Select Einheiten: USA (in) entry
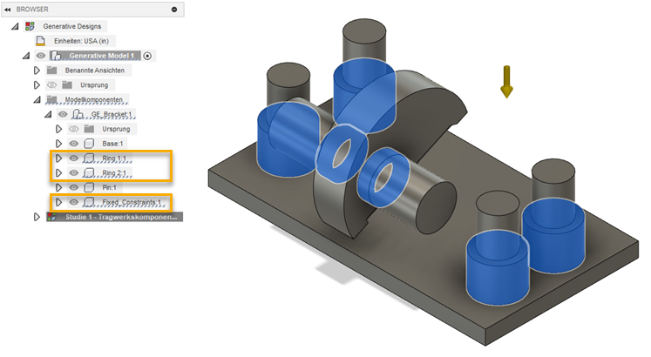This screenshot has height=357, width=651. [81, 41]
